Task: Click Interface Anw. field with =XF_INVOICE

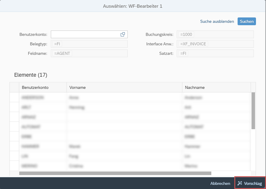Action: (215, 44)
